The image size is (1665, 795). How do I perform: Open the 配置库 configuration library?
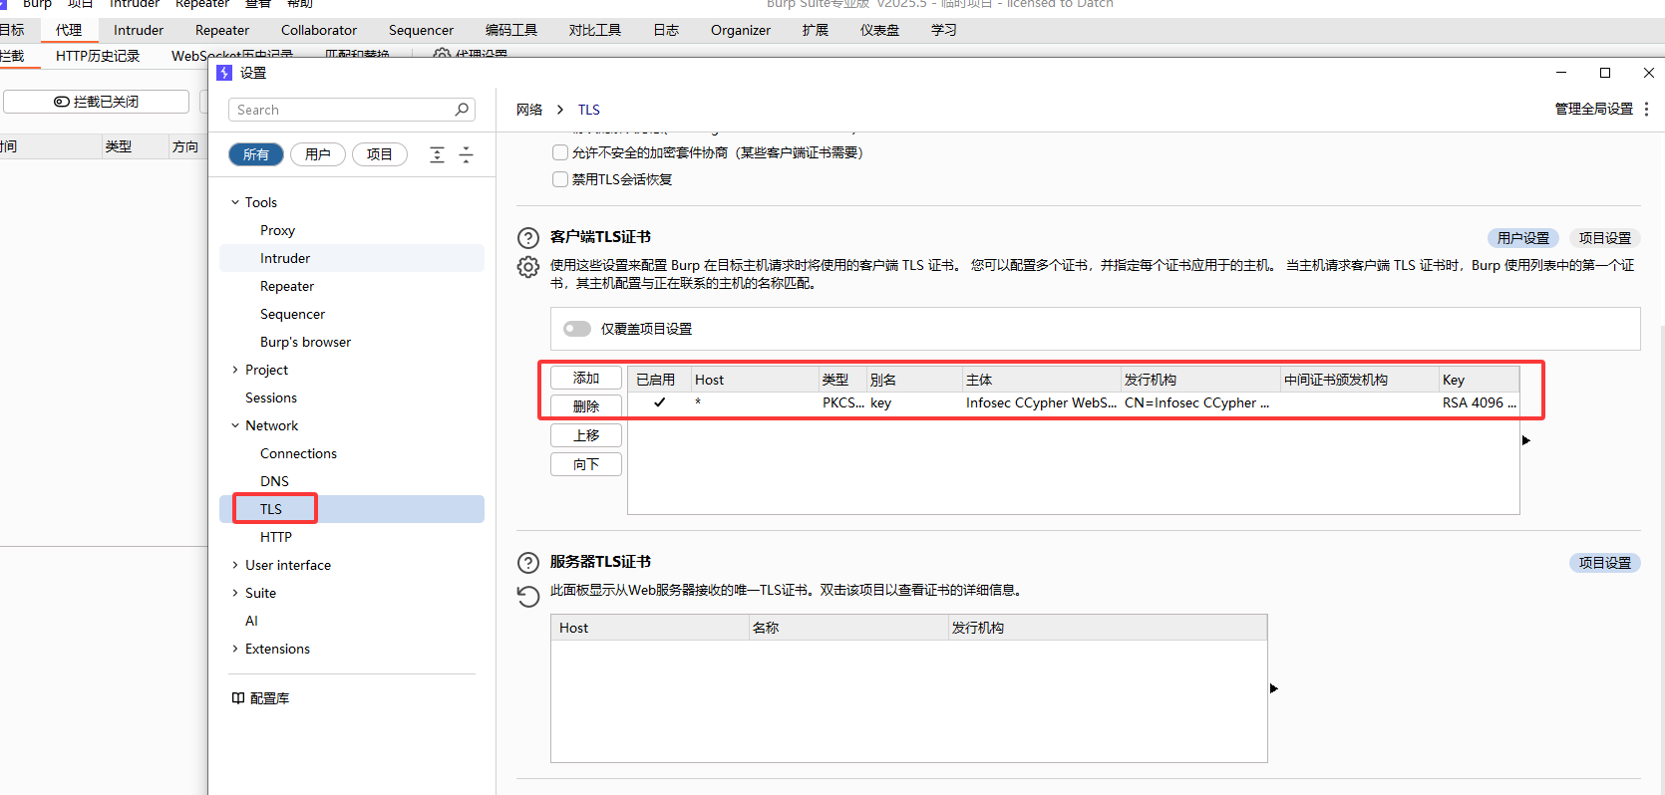tap(259, 698)
